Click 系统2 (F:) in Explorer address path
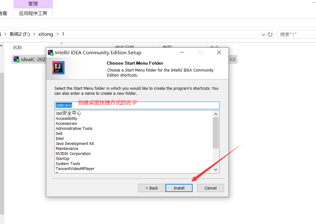The height and width of the screenshot is (224, 316). [x=20, y=34]
